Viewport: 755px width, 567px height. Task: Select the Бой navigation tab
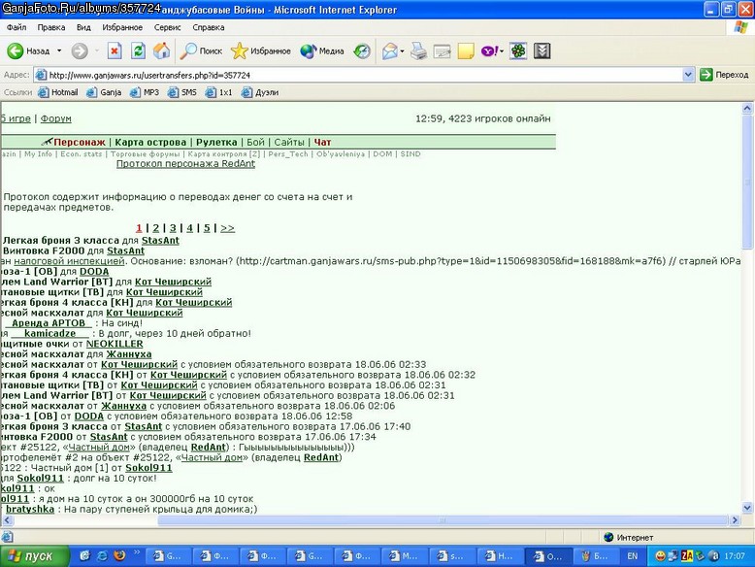(255, 142)
